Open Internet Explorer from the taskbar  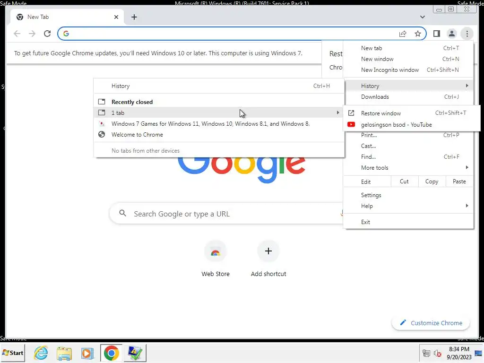click(x=41, y=353)
